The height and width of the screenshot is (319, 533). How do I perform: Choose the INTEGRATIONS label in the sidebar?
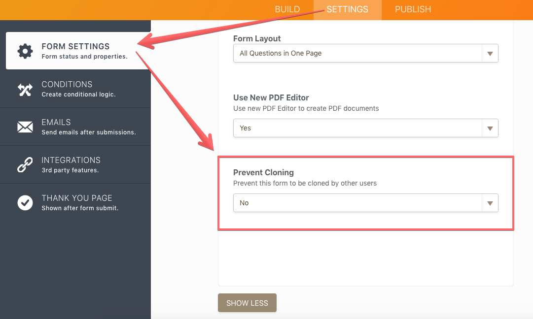tap(71, 160)
